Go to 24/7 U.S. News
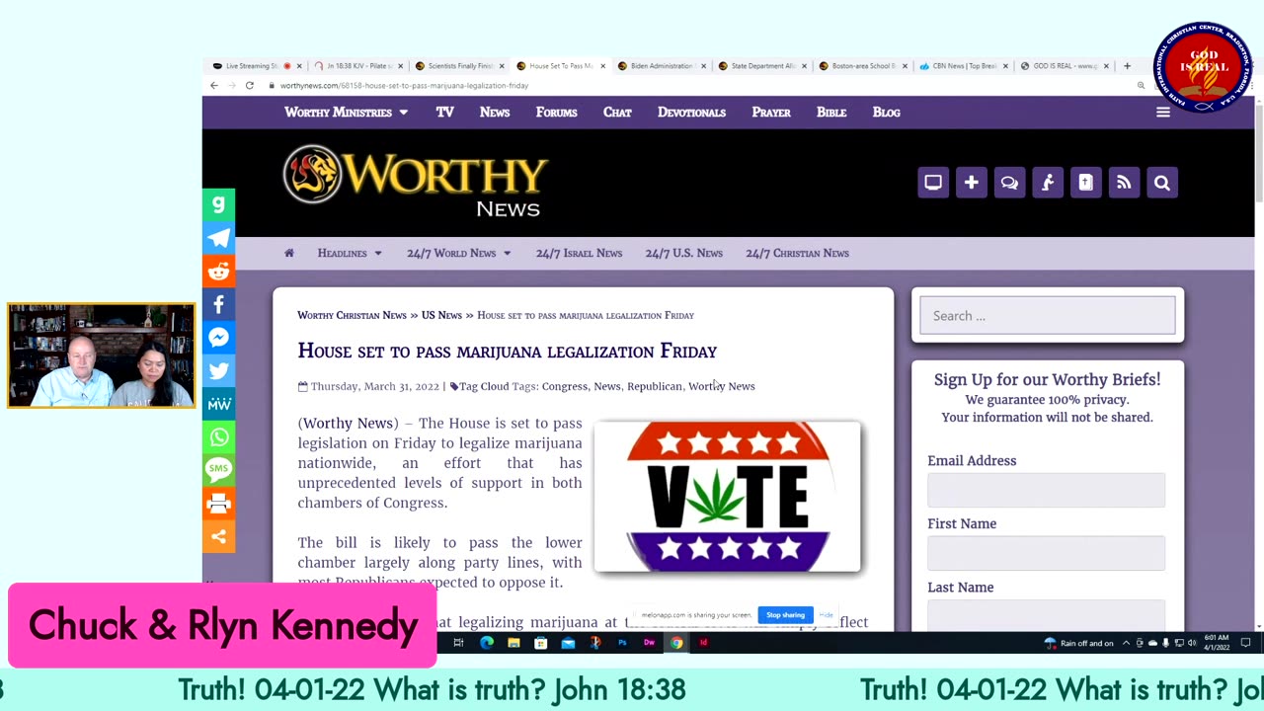This screenshot has height=711, width=1264. pyautogui.click(x=684, y=253)
